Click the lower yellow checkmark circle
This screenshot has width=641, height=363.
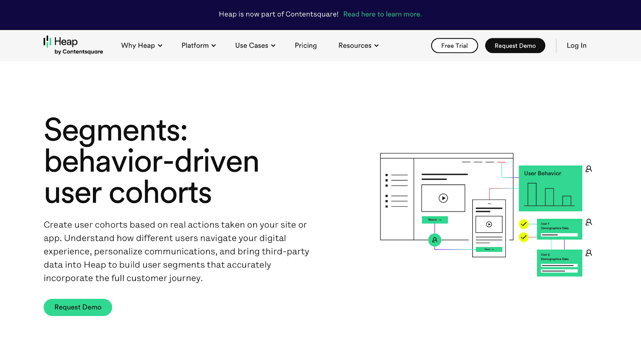pos(524,237)
